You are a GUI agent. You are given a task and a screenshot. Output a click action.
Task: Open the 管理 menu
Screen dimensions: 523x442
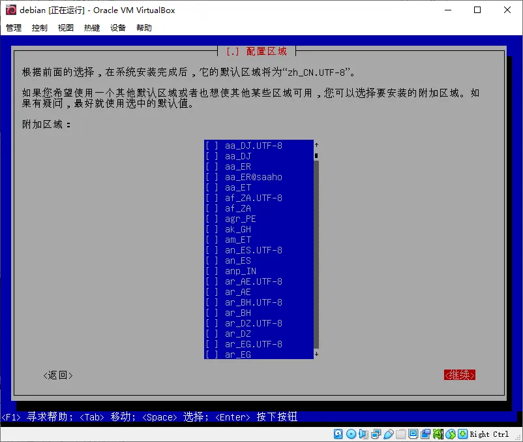click(x=14, y=27)
